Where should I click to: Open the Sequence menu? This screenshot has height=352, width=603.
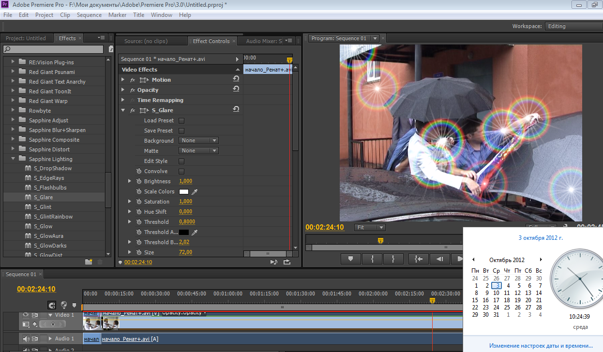coord(89,15)
